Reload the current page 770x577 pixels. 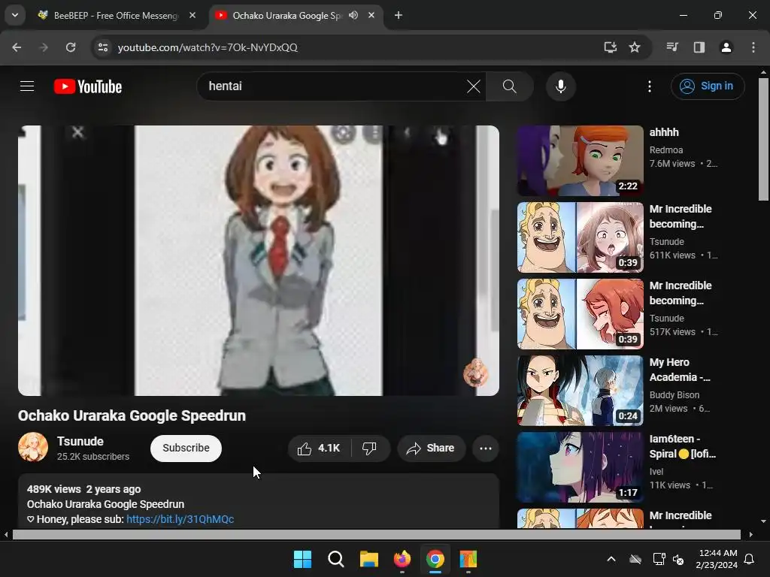(71, 47)
